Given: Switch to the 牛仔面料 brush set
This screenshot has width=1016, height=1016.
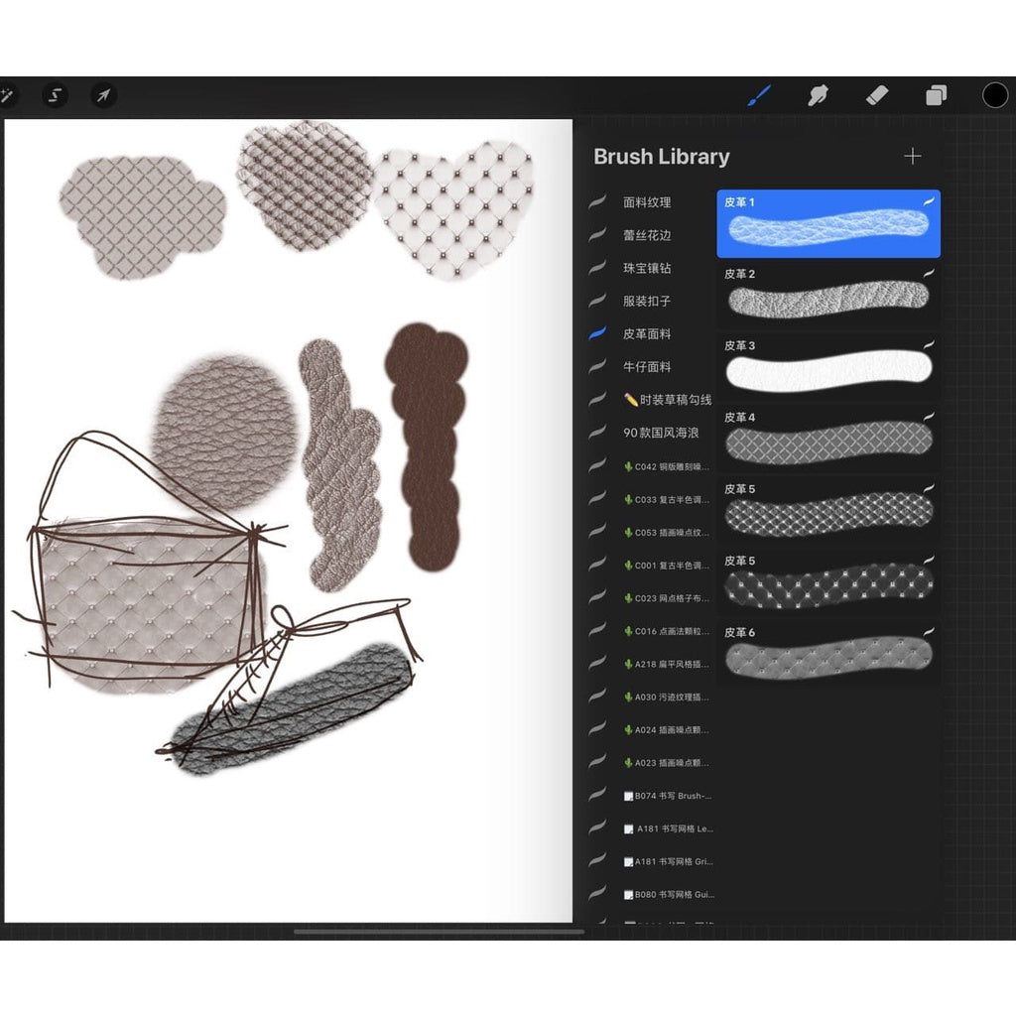Looking at the screenshot, I should pyautogui.click(x=650, y=367).
